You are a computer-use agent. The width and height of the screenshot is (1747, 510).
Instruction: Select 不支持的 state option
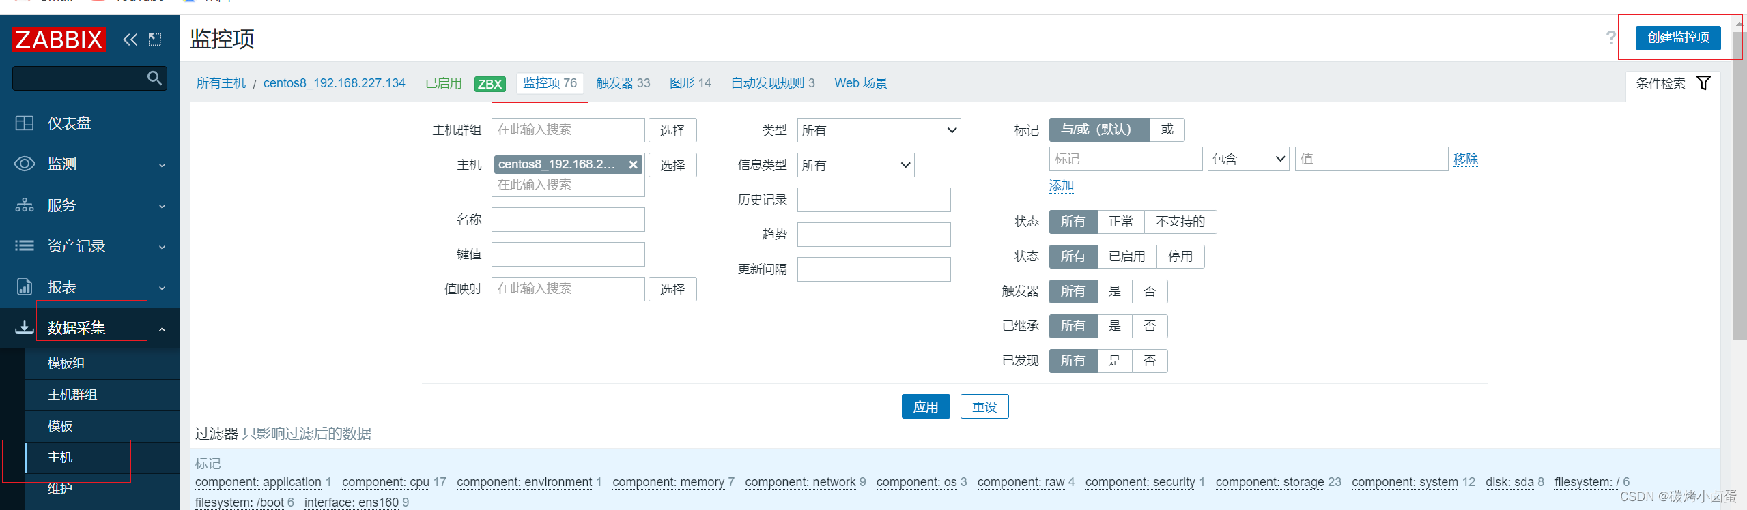(x=1180, y=222)
